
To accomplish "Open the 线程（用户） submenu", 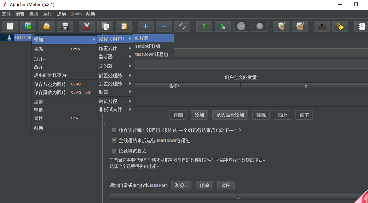I will tap(115, 39).
